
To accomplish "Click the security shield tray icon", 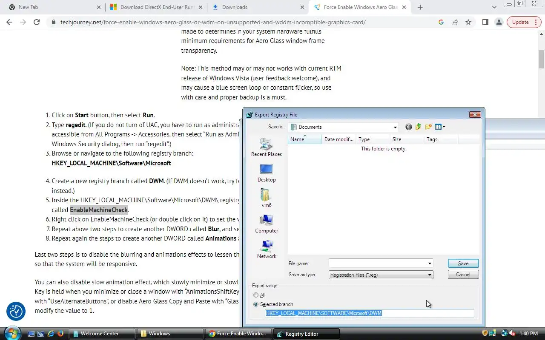I will pyautogui.click(x=485, y=334).
